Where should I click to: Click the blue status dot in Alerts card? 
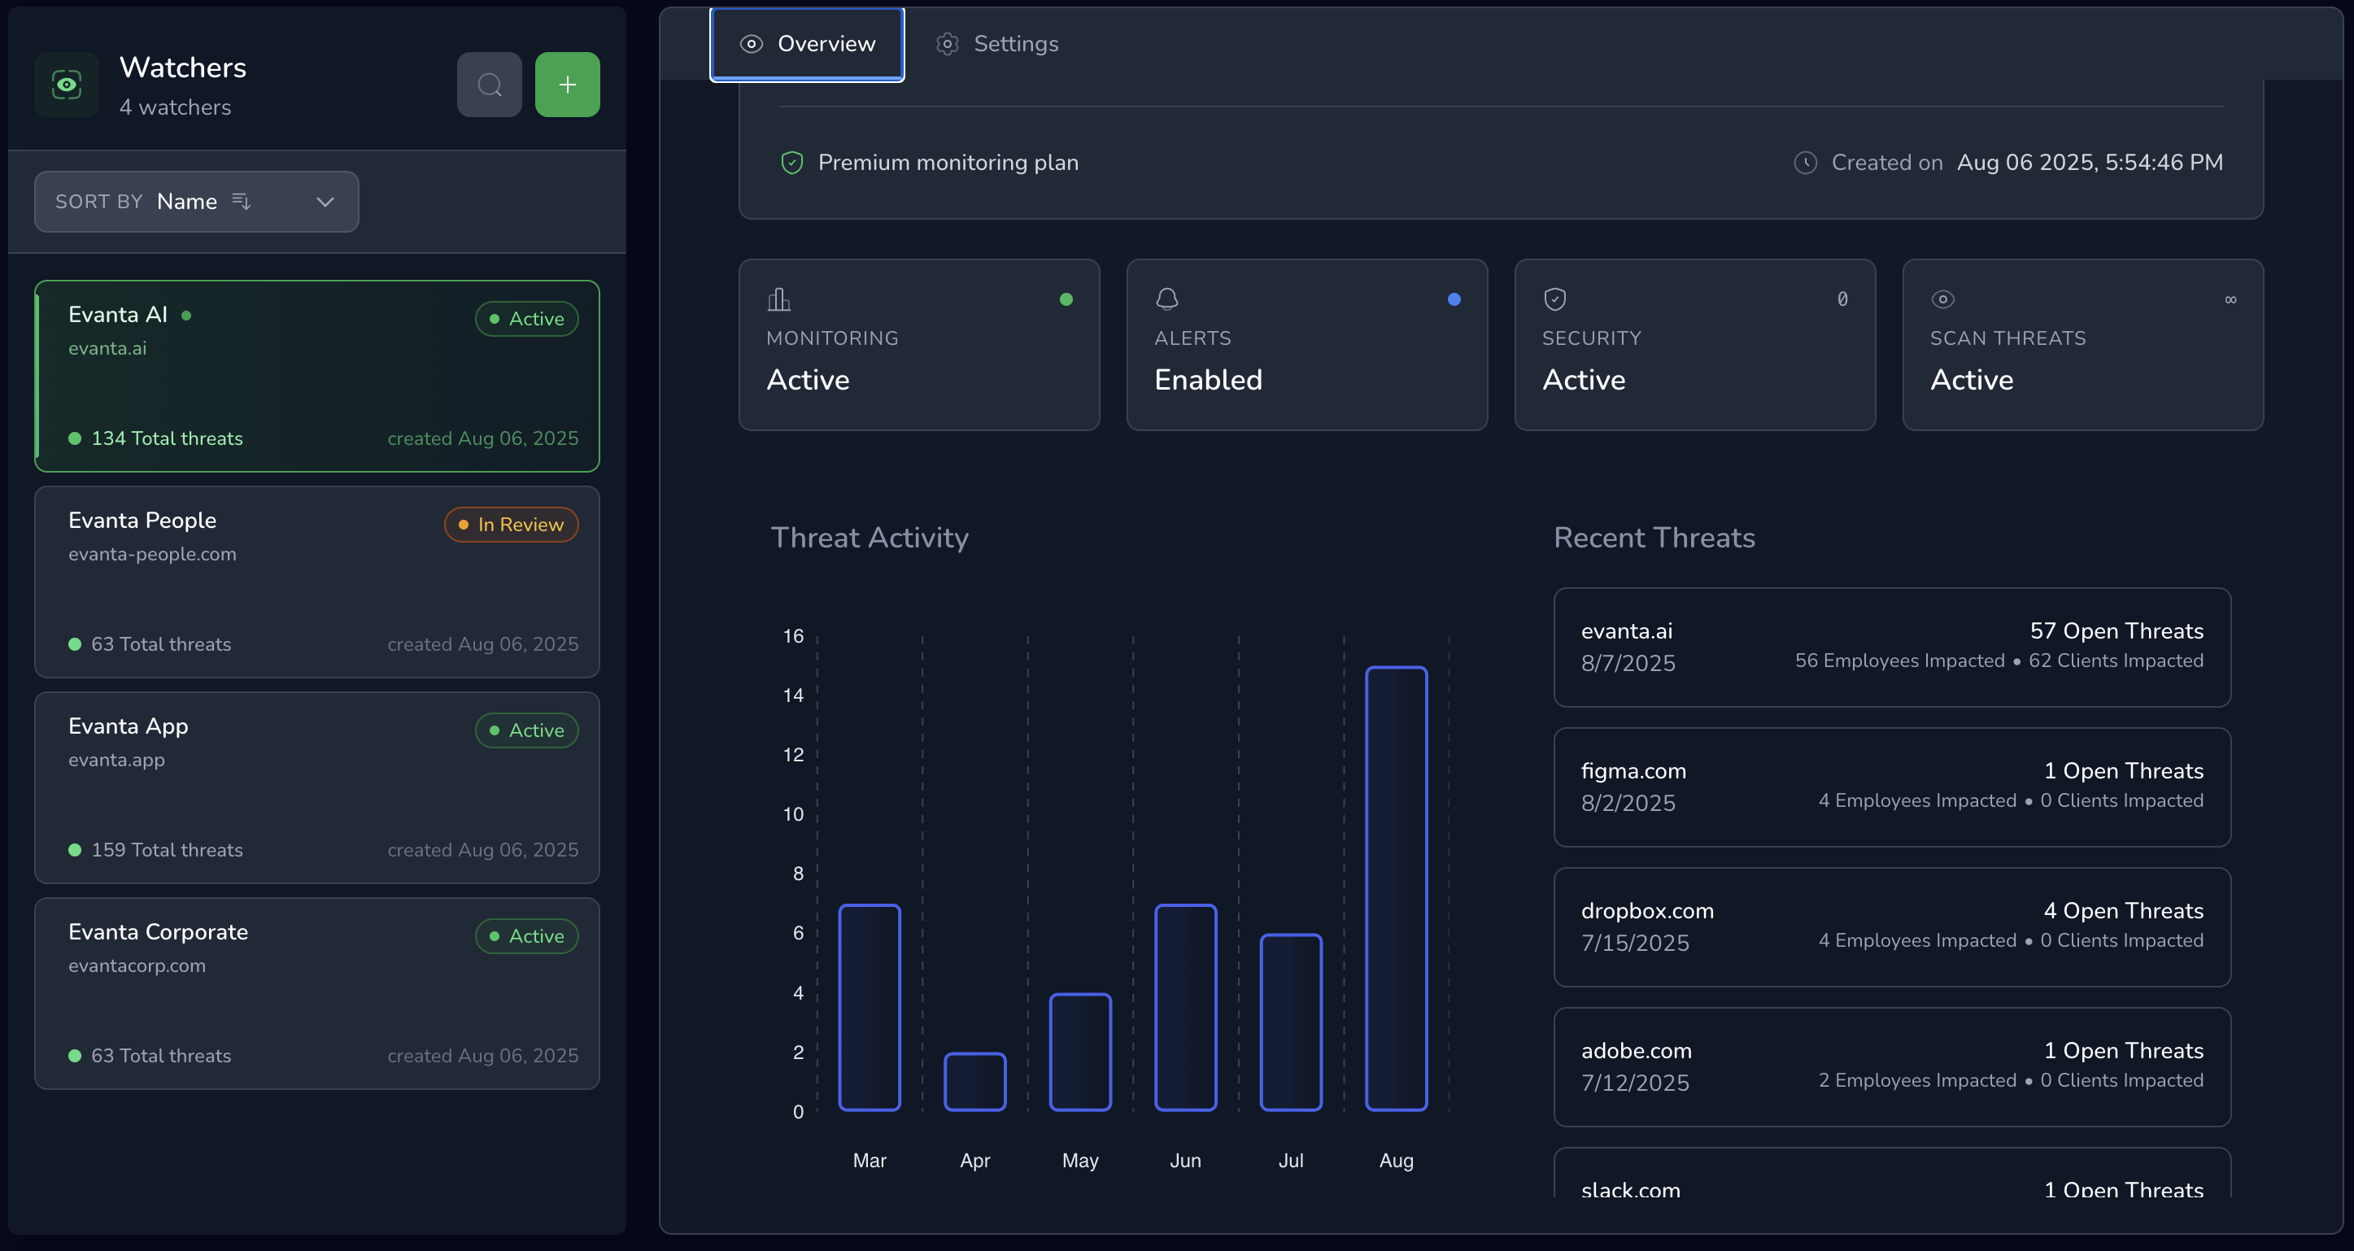click(x=1454, y=299)
